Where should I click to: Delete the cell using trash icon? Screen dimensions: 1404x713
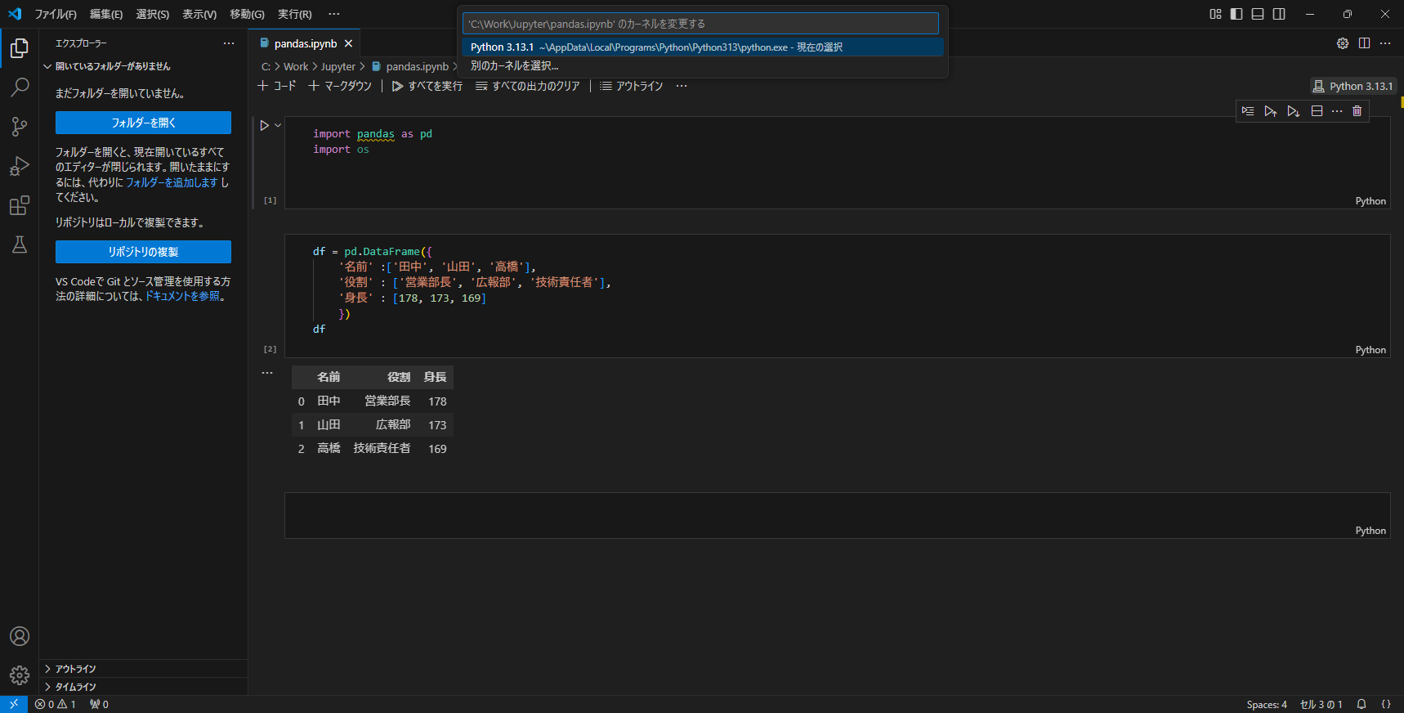coord(1357,111)
